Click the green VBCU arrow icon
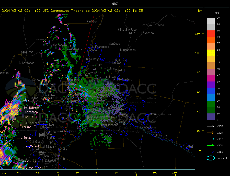 (211, 146)
